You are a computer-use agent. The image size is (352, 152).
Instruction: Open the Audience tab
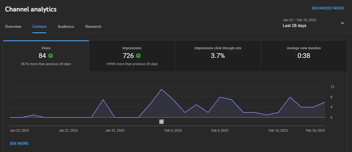(x=66, y=27)
